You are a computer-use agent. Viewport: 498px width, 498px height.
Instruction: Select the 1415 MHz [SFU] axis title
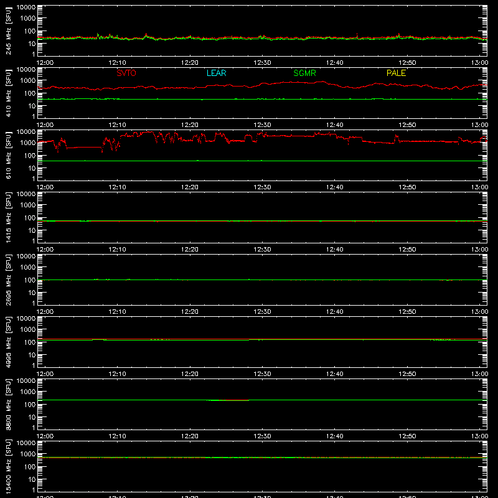coord(8,218)
